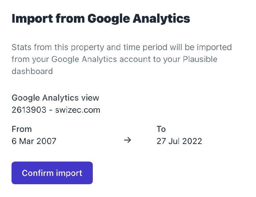The width and height of the screenshot is (256, 197).
Task: Select the Import from Google Analytics heading
Action: [x=101, y=19]
